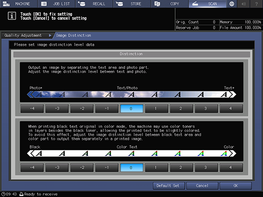
Task: Click the info icon beside the message
Action: point(12,16)
